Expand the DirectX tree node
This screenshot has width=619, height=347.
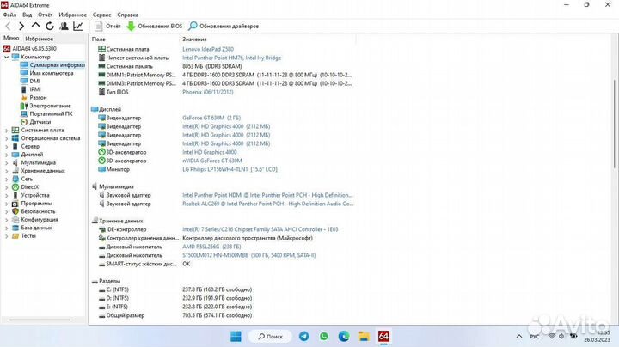[x=6, y=187]
